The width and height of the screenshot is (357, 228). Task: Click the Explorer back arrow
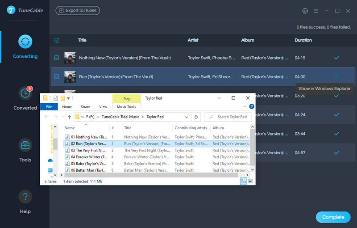point(46,117)
